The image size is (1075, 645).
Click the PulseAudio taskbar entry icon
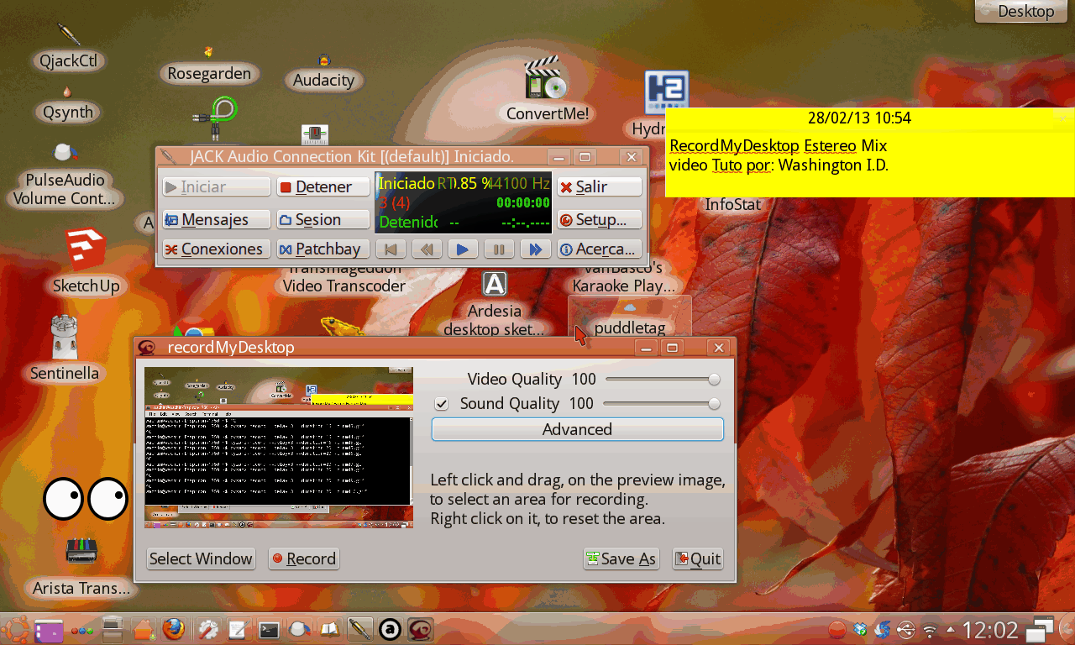[x=300, y=629]
